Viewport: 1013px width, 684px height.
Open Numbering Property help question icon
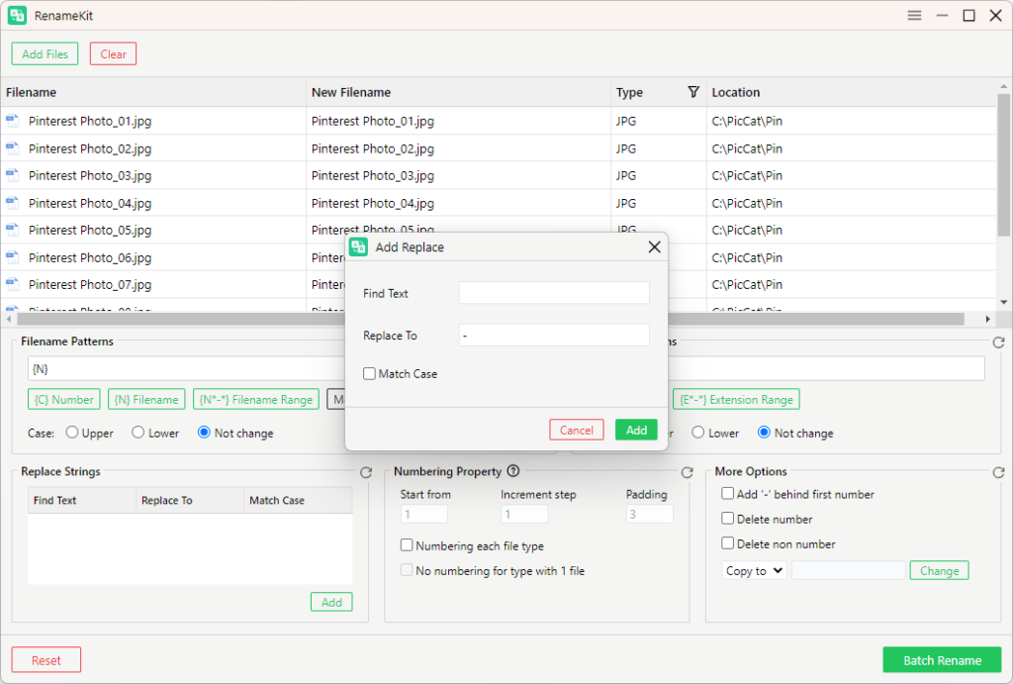(x=513, y=470)
